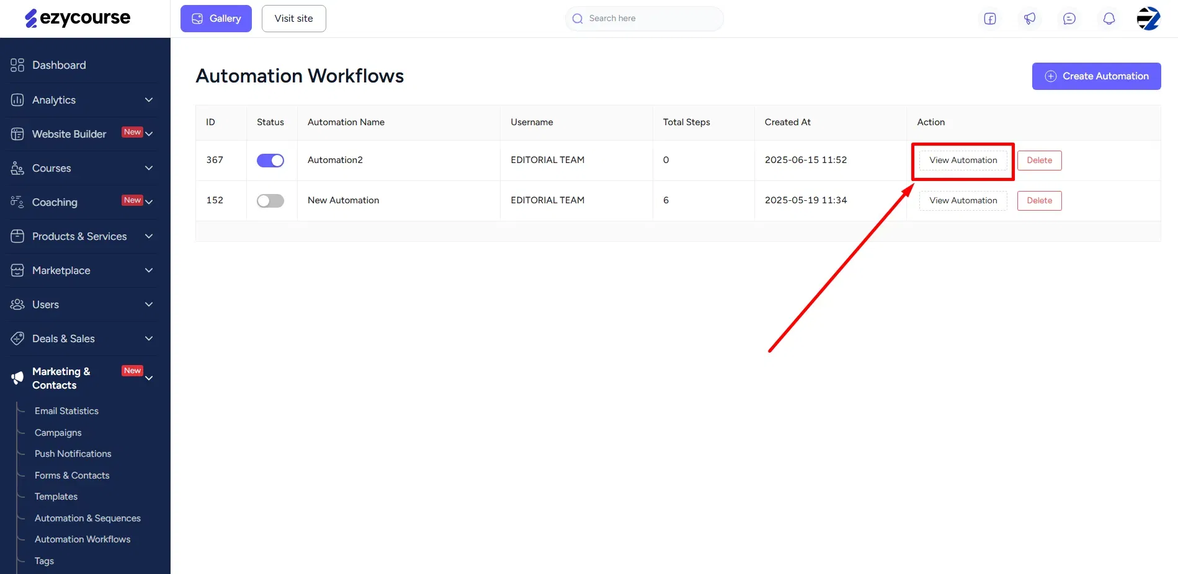View Automation for New Automation row
Screen dimensions: 1178x574
pyautogui.click(x=963, y=201)
